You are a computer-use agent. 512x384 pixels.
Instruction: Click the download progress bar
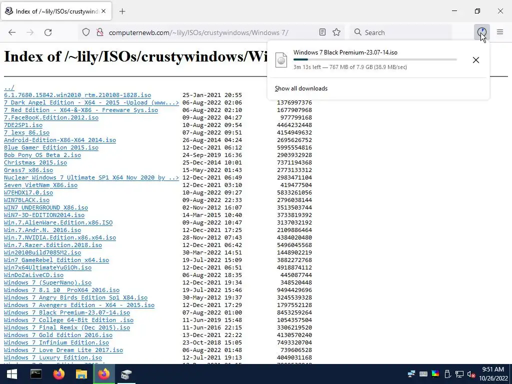click(x=375, y=59)
